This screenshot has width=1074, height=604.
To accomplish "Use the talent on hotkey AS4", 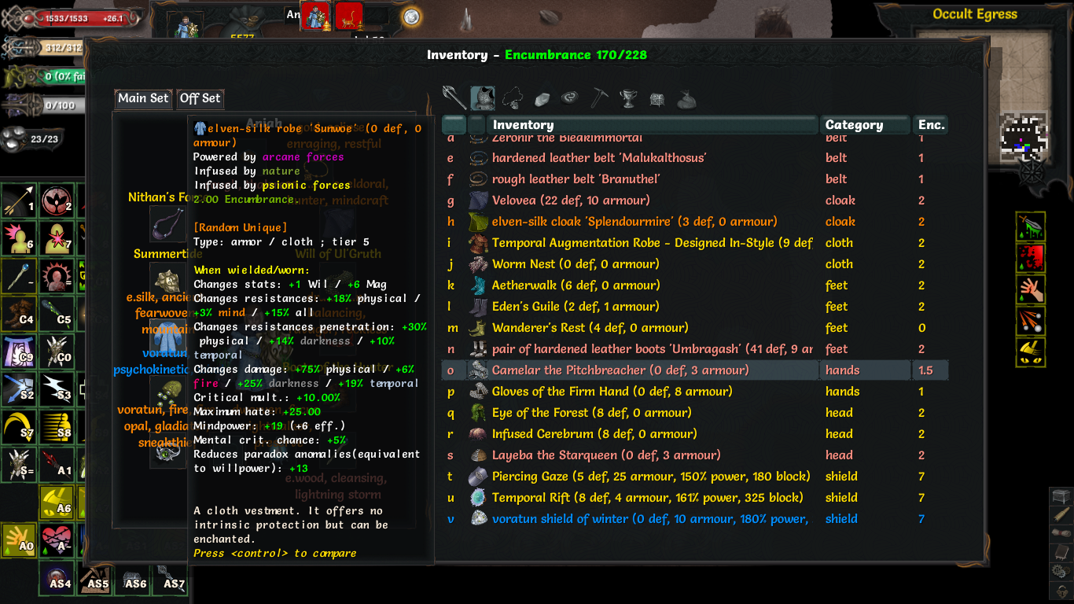I will (57, 578).
